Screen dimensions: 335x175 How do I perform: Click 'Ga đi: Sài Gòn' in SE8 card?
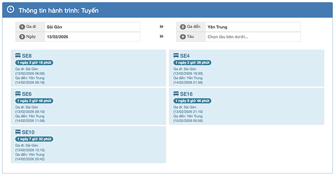27,69
